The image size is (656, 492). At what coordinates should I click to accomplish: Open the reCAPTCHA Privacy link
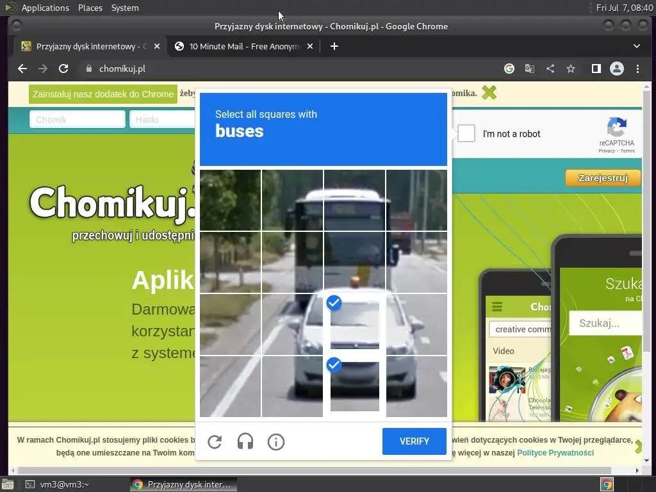(607, 151)
